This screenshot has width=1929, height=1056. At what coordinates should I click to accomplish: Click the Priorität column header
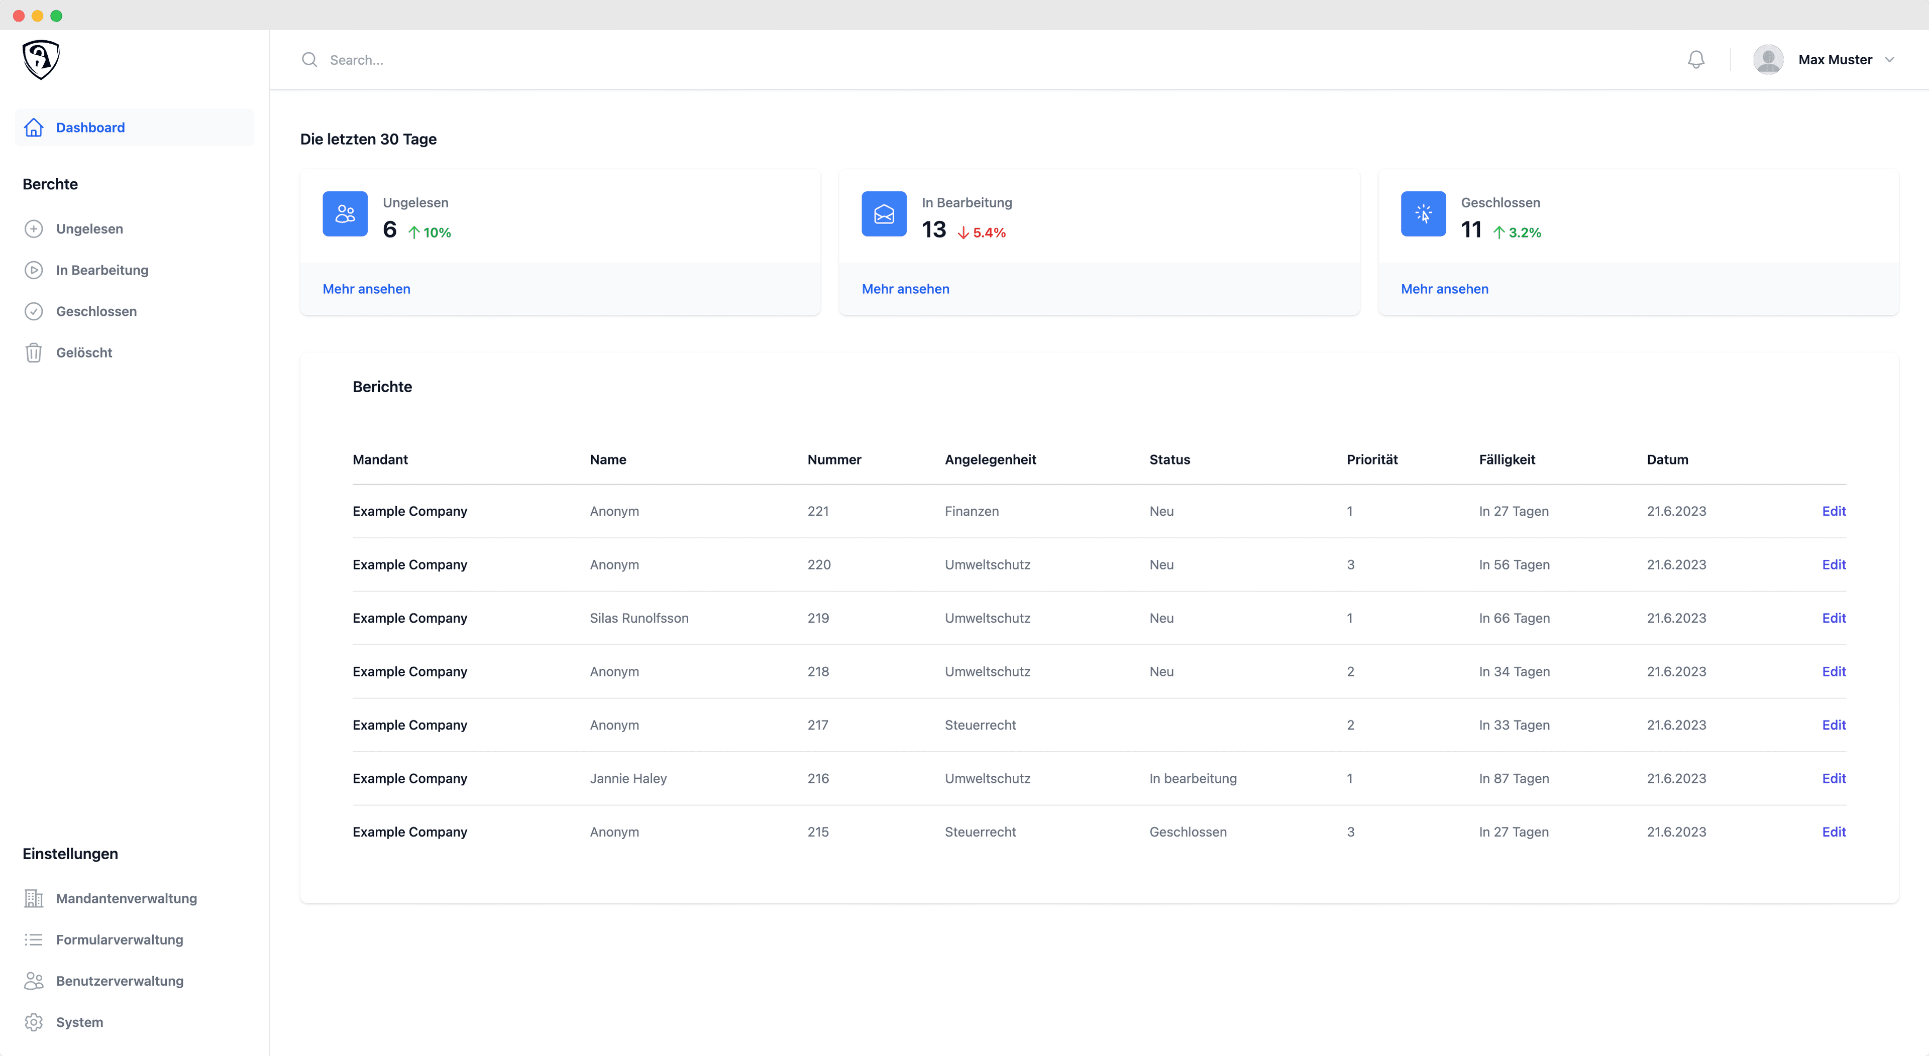pos(1372,459)
